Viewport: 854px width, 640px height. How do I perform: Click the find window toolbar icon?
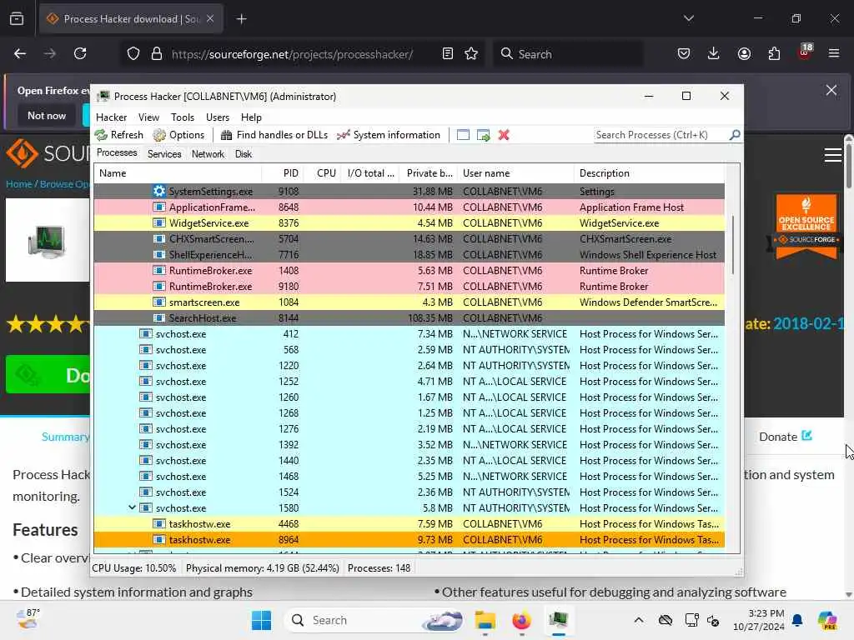463,135
